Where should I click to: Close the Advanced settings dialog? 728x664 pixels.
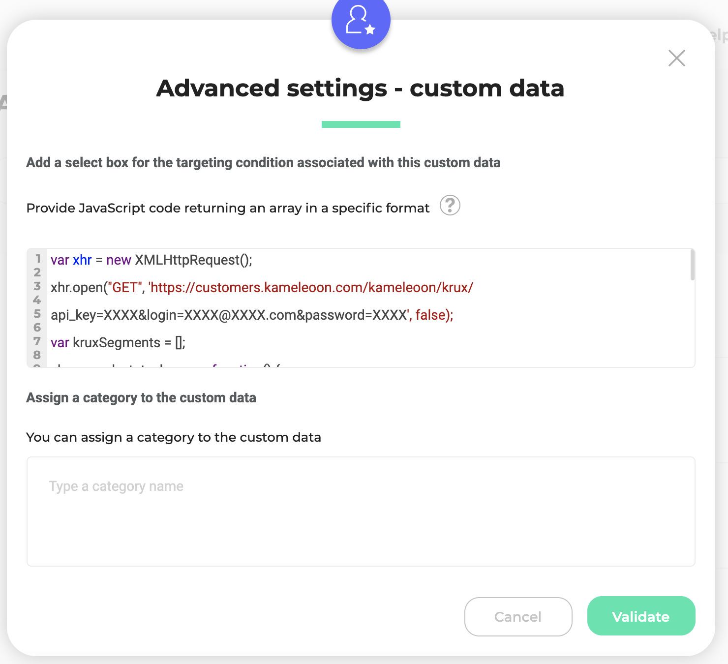pos(677,58)
